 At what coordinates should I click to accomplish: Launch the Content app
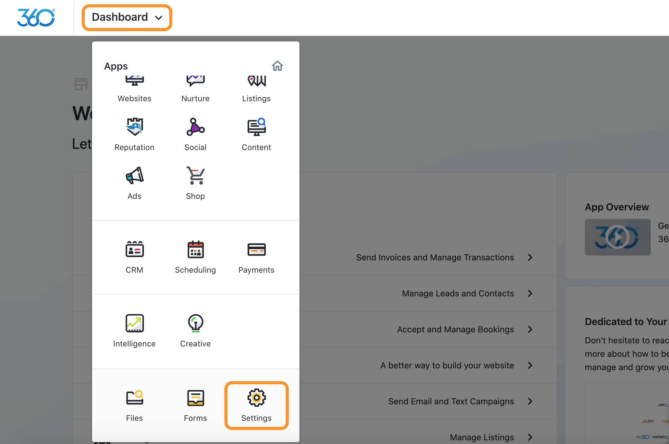pyautogui.click(x=256, y=127)
